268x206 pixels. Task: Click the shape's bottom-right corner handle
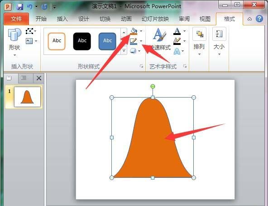pos(194,178)
